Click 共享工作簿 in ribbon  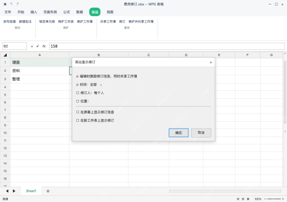point(108,22)
